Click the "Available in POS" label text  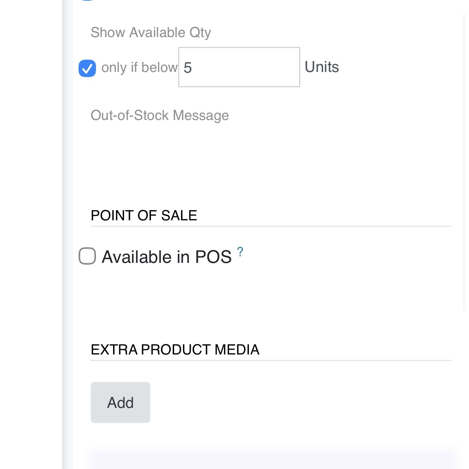point(167,257)
